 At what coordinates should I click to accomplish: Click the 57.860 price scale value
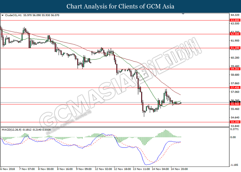click(235, 83)
